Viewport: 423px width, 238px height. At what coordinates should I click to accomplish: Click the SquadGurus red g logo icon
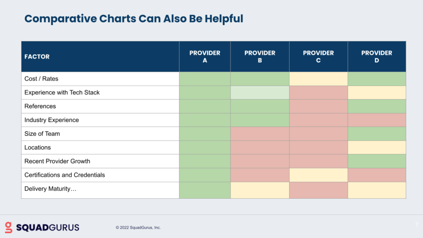(9, 227)
